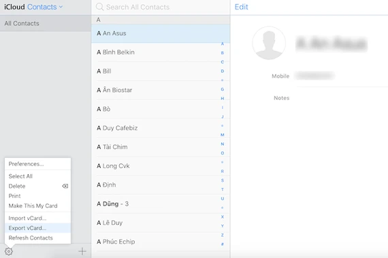Click the Edit button
This screenshot has width=388, height=258.
[241, 7]
